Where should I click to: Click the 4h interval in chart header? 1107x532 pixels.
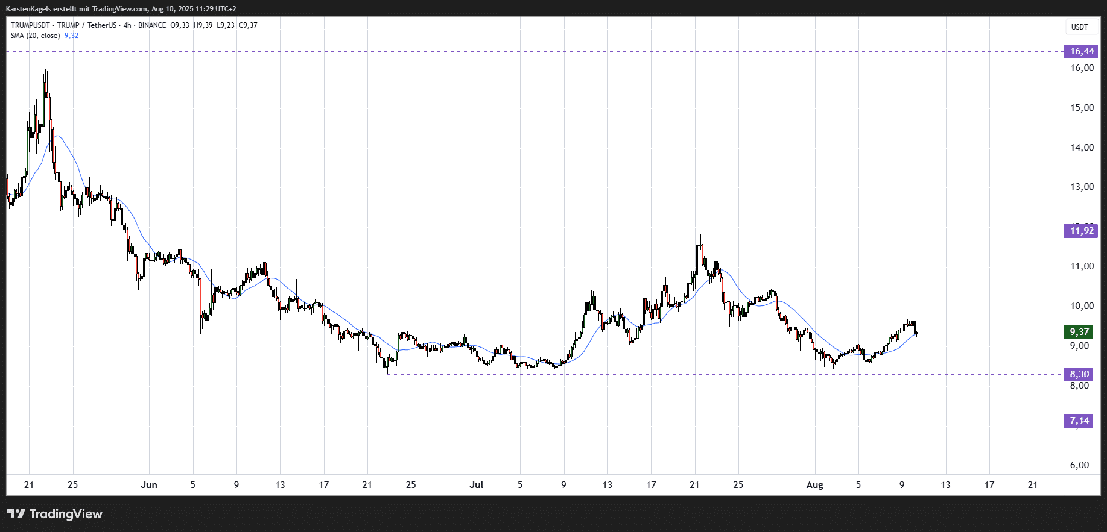[127, 25]
